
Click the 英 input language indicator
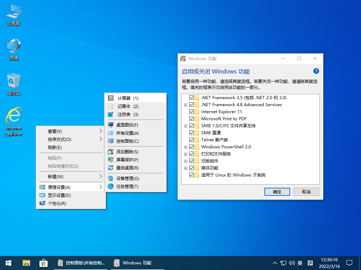[300, 263]
